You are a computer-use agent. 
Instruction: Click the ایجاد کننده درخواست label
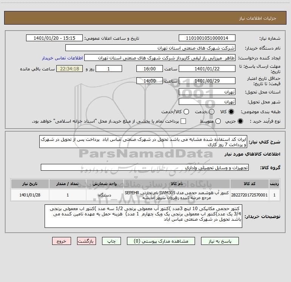click(x=259, y=58)
